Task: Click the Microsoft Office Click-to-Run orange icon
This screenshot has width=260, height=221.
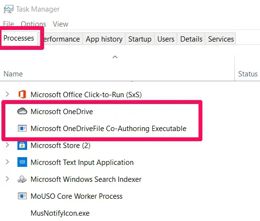Action: point(22,94)
